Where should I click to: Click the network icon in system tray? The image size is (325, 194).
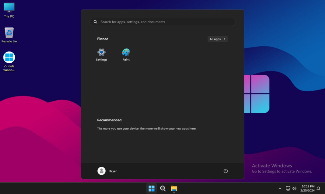coord(288,189)
